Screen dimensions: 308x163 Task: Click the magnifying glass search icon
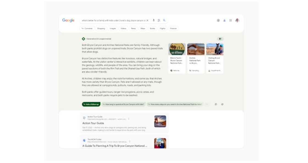(164, 20)
